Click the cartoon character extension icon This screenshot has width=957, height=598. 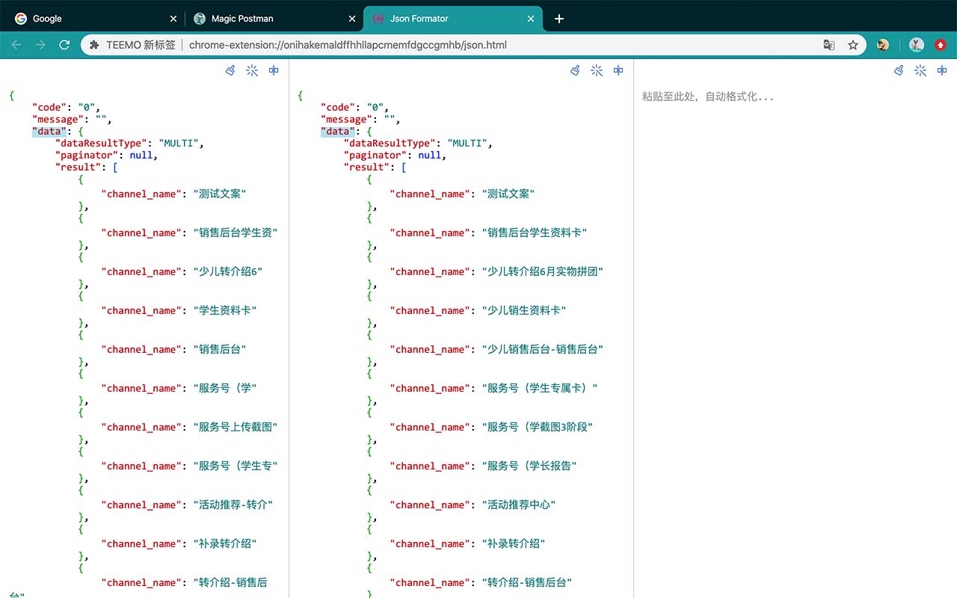883,45
